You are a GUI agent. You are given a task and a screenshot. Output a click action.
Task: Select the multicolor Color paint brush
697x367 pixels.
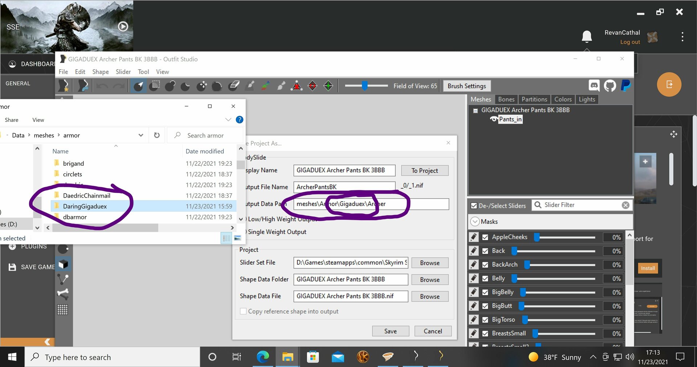pos(266,86)
